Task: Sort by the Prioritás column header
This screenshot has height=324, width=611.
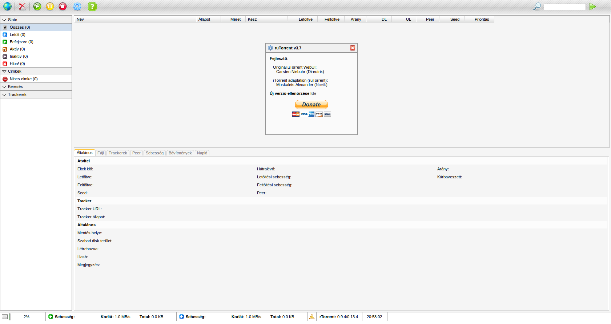Action: tap(479, 19)
